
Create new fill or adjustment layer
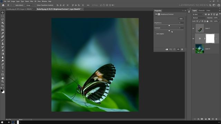206,119
